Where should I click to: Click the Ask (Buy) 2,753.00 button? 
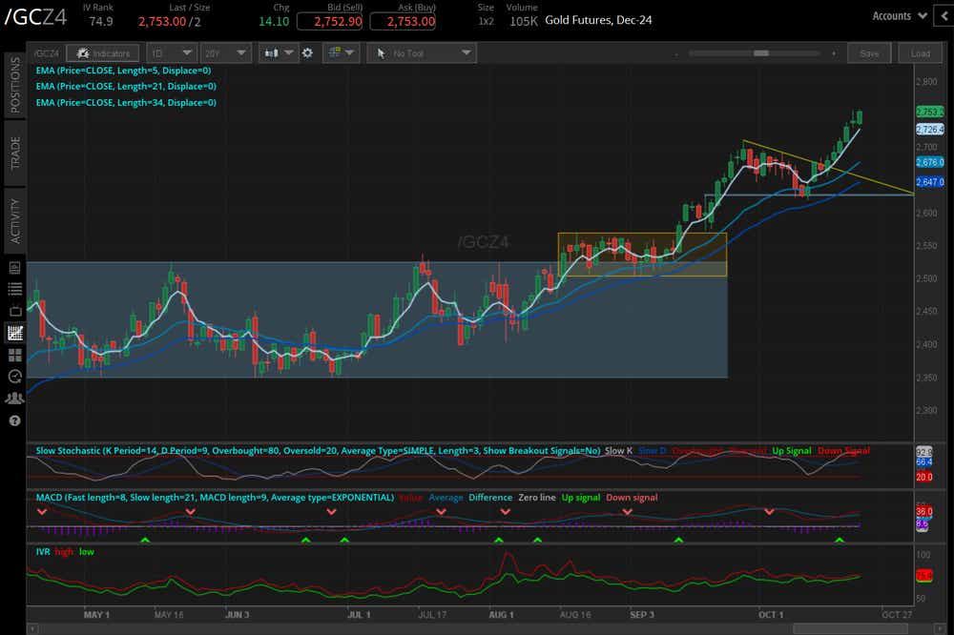click(403, 21)
